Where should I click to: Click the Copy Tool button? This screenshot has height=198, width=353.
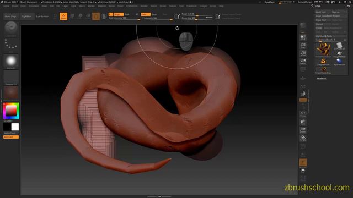tap(323, 20)
